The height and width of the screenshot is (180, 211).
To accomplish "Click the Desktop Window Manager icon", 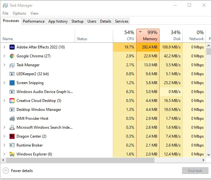I will coord(12,110).
